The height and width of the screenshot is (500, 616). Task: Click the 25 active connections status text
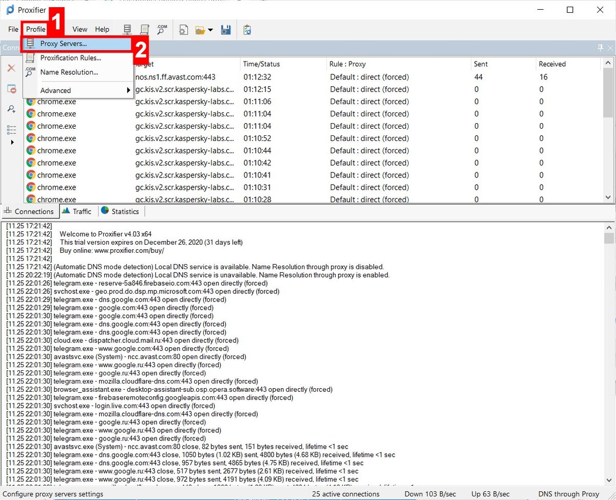[x=345, y=494]
